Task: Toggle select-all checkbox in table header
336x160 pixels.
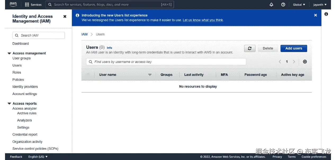Action: pyautogui.click(x=88, y=74)
